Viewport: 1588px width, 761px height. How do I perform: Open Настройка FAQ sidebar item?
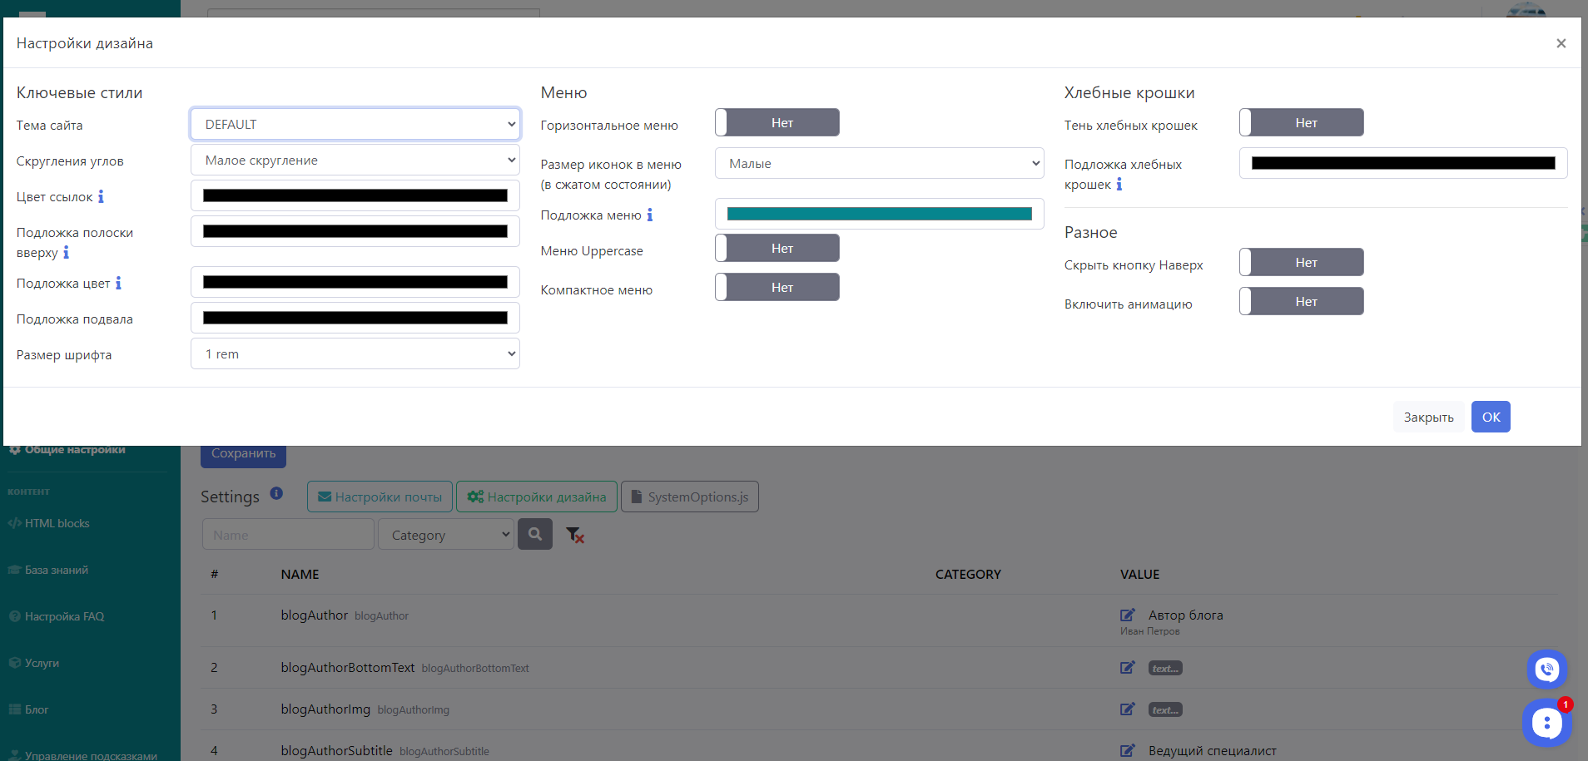click(x=64, y=617)
